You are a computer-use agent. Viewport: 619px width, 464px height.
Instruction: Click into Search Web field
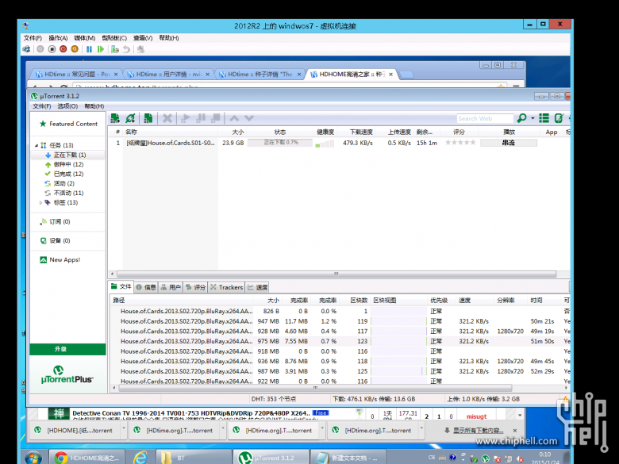click(x=485, y=118)
